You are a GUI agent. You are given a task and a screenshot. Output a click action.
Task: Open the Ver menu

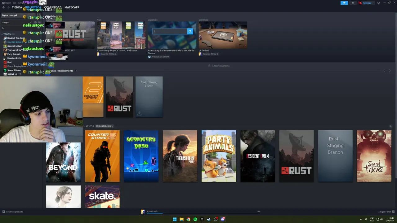coord(15,3)
